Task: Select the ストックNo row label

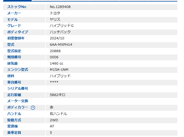Action: tap(19, 7)
